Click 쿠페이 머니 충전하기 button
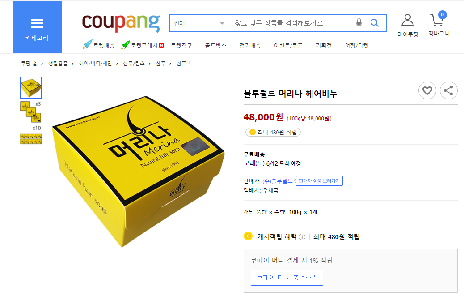The width and height of the screenshot is (464, 296). [287, 278]
